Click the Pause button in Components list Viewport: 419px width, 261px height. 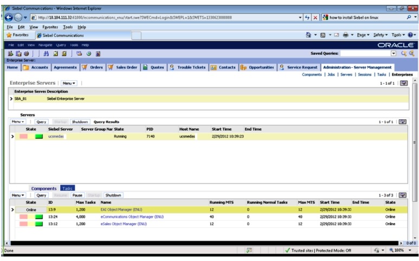[x=77, y=195]
